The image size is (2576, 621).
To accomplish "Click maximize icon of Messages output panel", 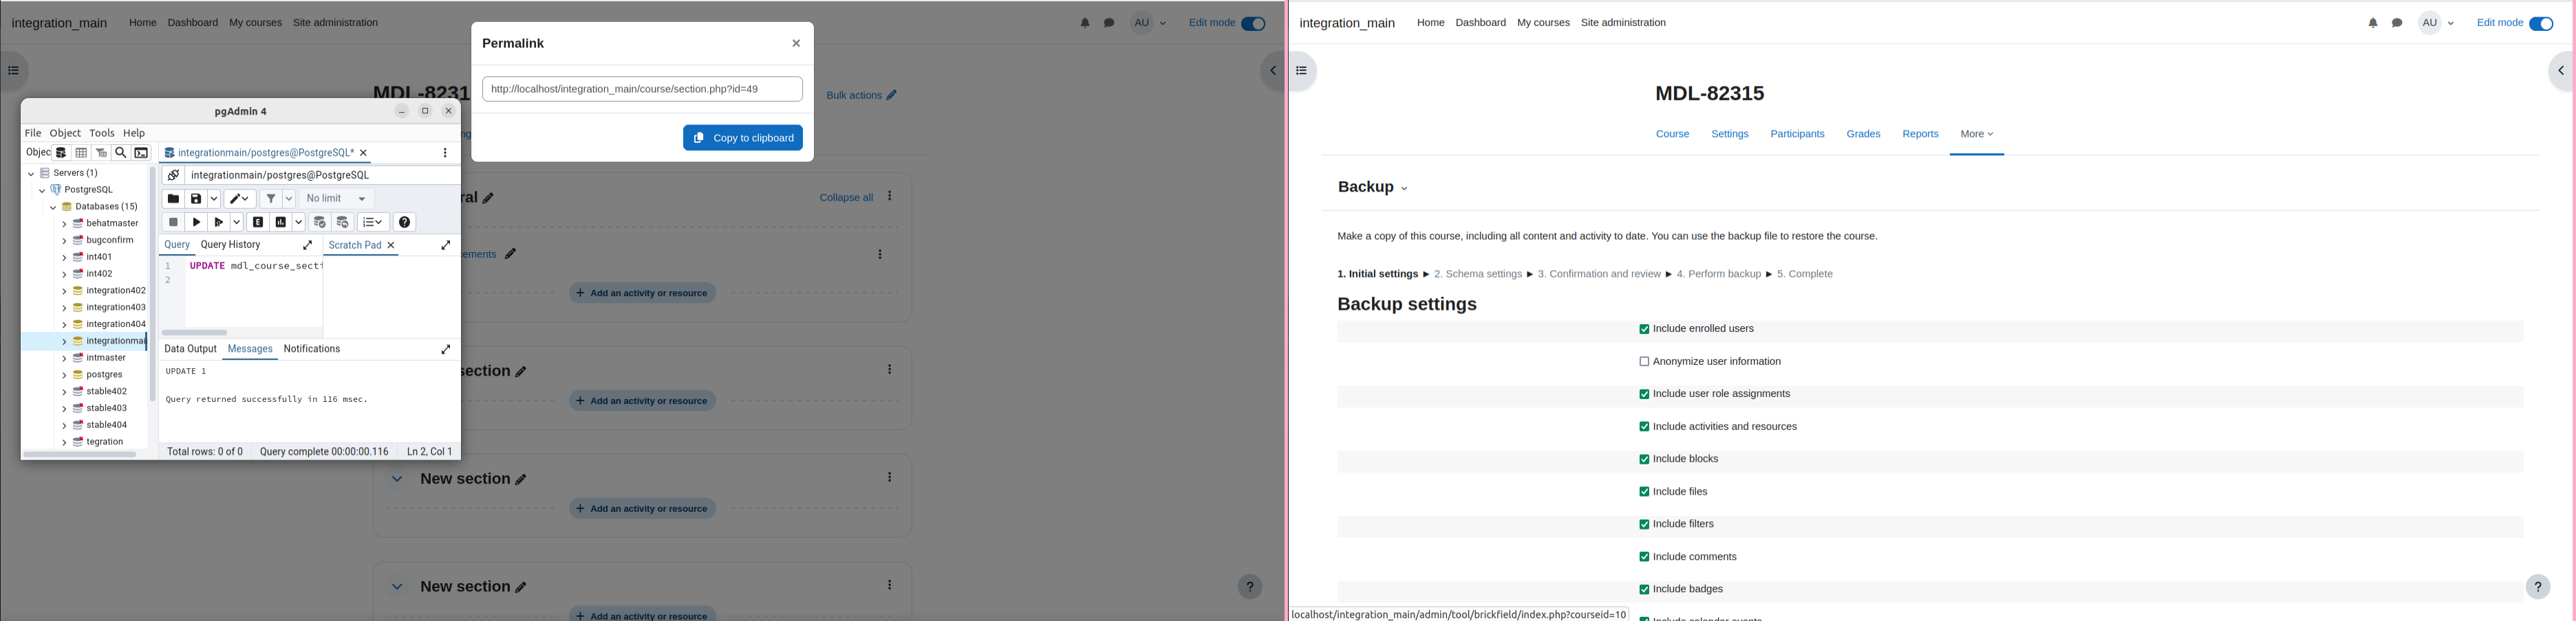I will [446, 350].
